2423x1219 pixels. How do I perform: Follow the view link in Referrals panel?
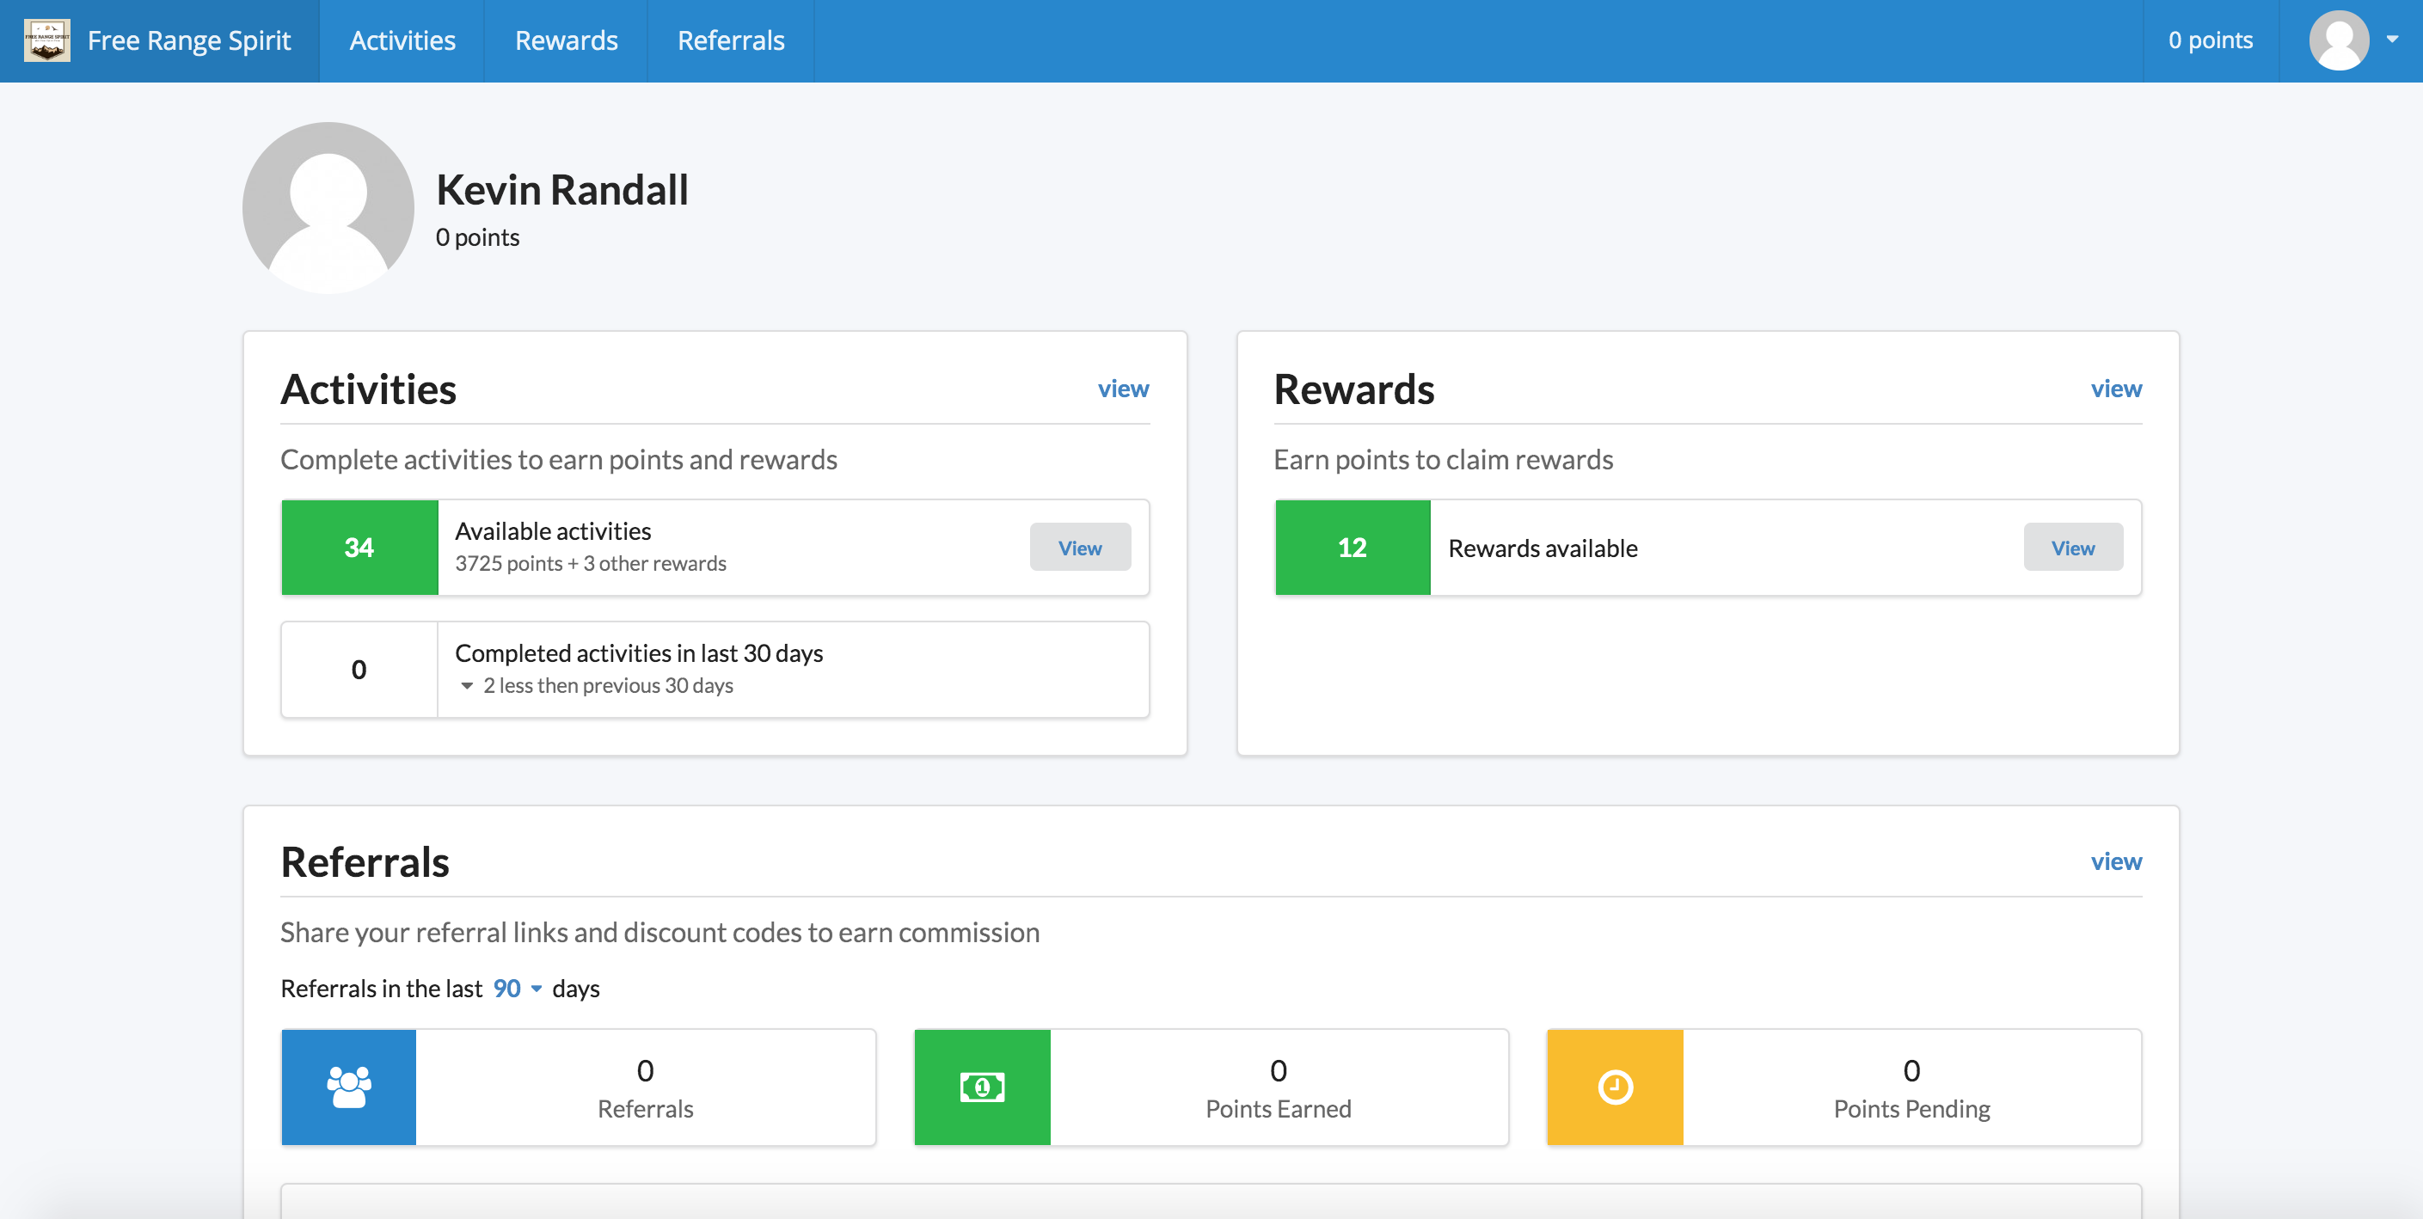[2115, 861]
